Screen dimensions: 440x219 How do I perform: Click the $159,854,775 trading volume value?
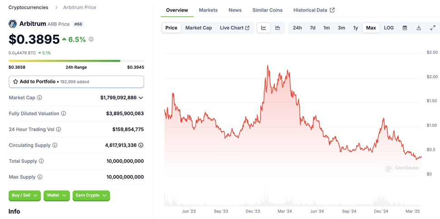click(x=128, y=130)
